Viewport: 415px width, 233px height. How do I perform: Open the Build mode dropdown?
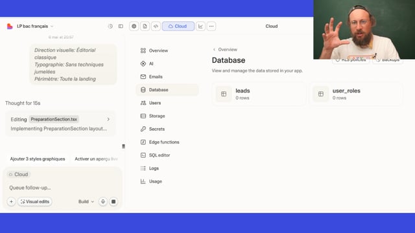click(x=86, y=201)
